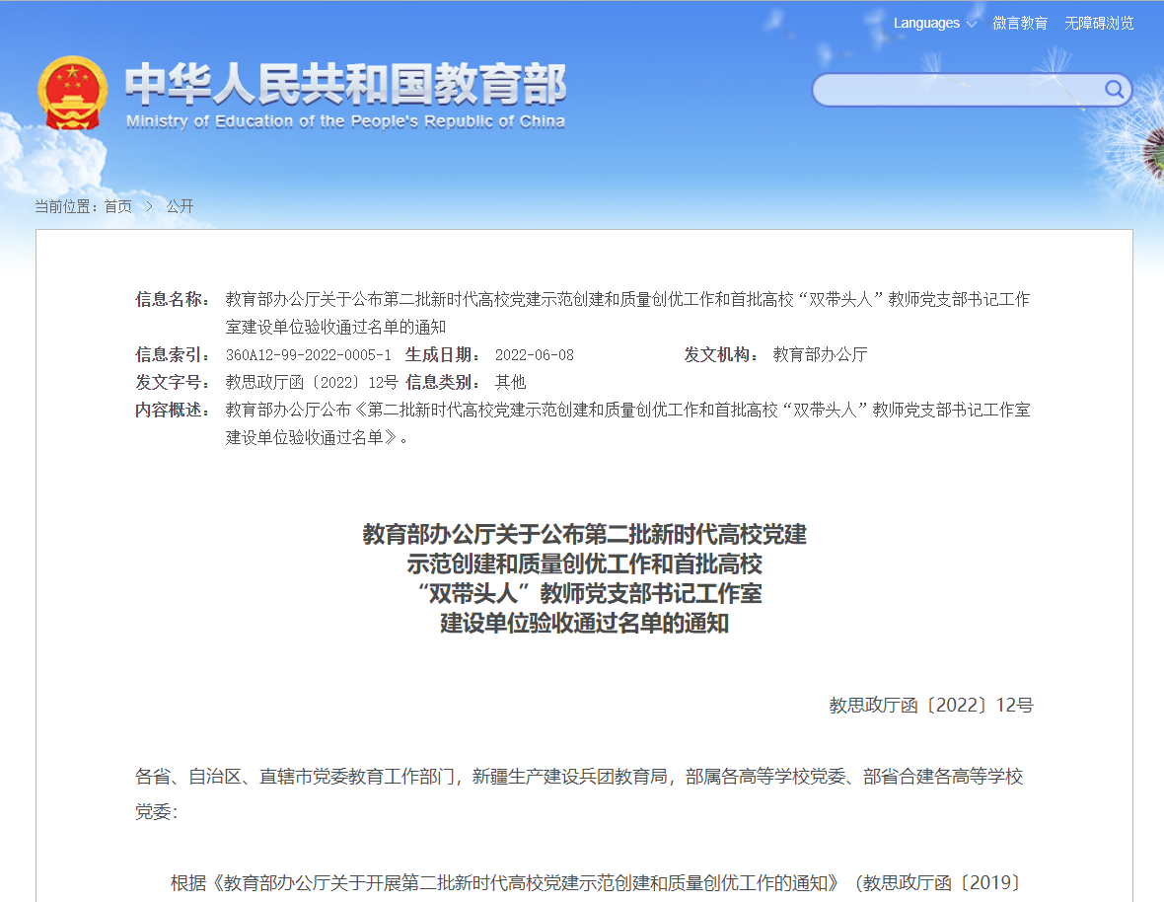Click the index number 360A12-99-2022-0005-1
Image resolution: width=1164 pixels, height=902 pixels.
pos(309,354)
